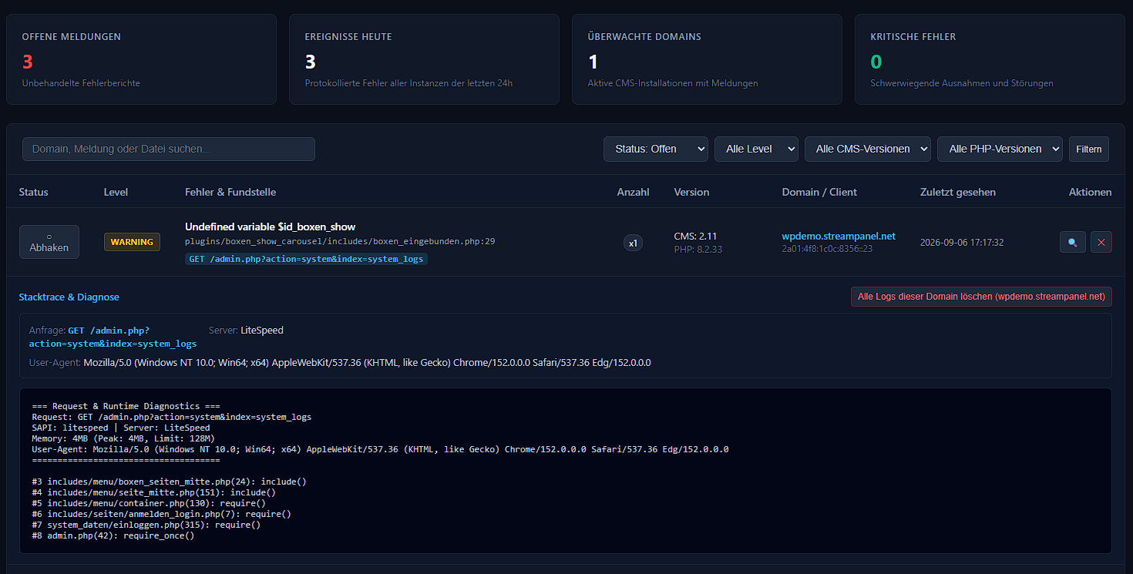Select the PHP: 8.2.33 version text
1133x574 pixels.
(x=698, y=249)
